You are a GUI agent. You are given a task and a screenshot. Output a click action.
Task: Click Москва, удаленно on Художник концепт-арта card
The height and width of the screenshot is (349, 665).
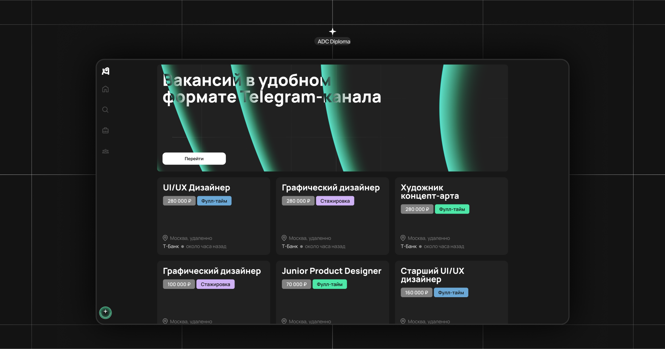[429, 238]
